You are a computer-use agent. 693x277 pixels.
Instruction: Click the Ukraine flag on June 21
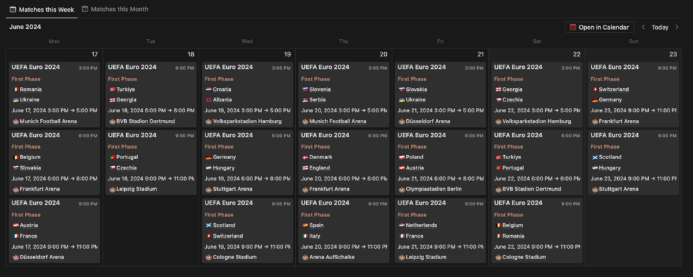click(x=402, y=100)
